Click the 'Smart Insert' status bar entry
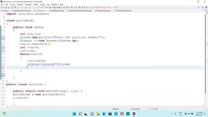The height and width of the screenshot is (117, 208). [x=136, y=109]
